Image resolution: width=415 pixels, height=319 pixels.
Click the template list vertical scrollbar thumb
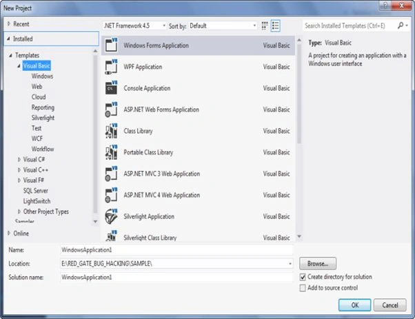pyautogui.click(x=299, y=94)
